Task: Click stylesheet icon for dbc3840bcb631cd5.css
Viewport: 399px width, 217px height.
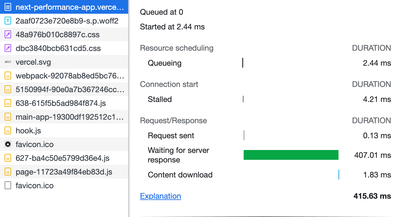Action: point(8,48)
